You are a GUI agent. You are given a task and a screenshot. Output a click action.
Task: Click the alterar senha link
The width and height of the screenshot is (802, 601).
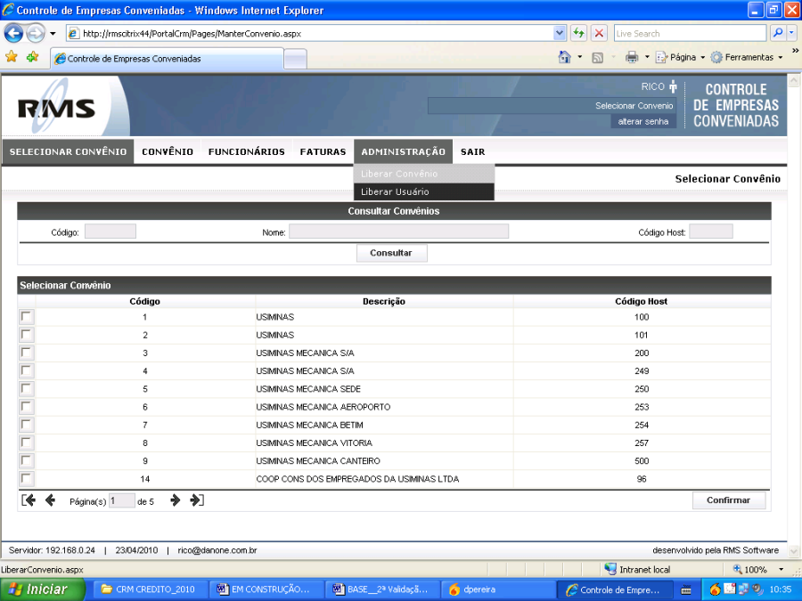pyautogui.click(x=642, y=122)
